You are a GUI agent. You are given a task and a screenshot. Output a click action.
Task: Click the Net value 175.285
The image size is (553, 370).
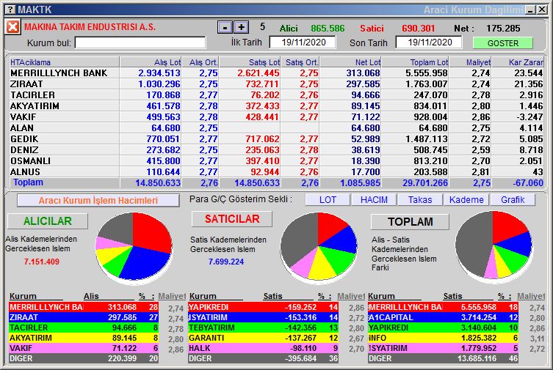tap(503, 28)
